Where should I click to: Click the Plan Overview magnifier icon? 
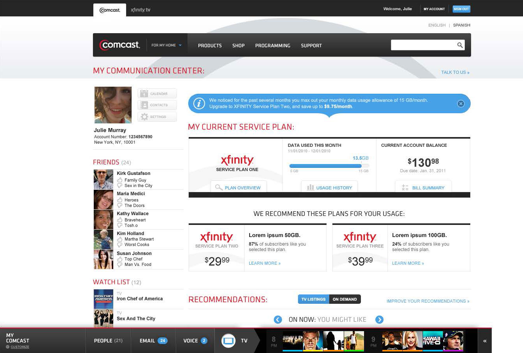[x=219, y=187]
